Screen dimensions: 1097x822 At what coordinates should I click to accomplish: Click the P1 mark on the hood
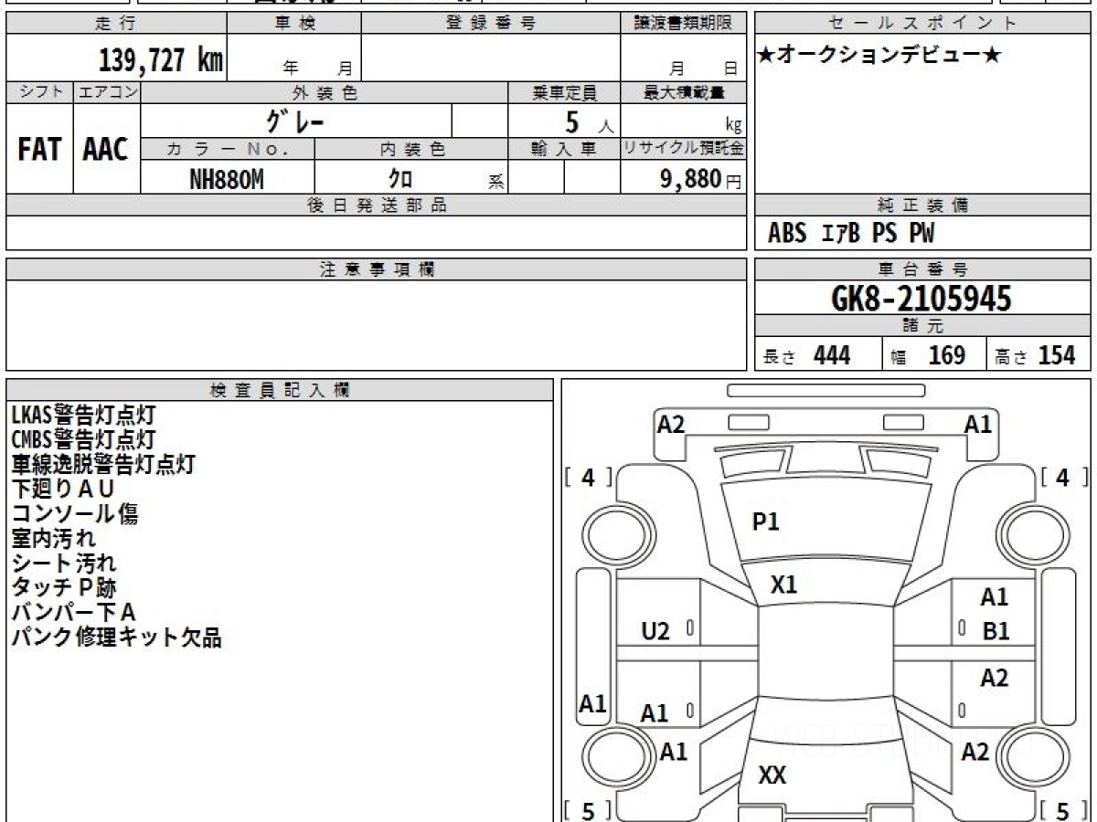765,522
